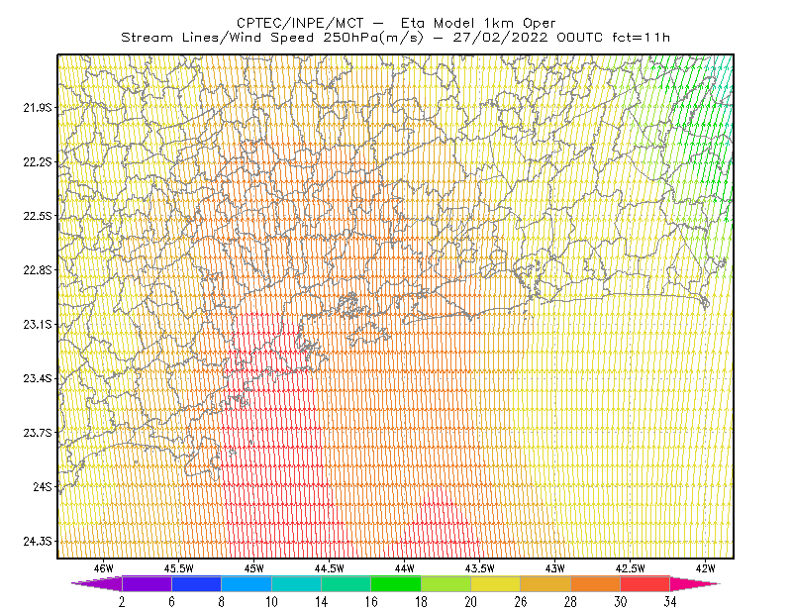The height and width of the screenshot is (612, 792).
Task: Click the 23.1S latitude tick label
Action: pyautogui.click(x=37, y=324)
